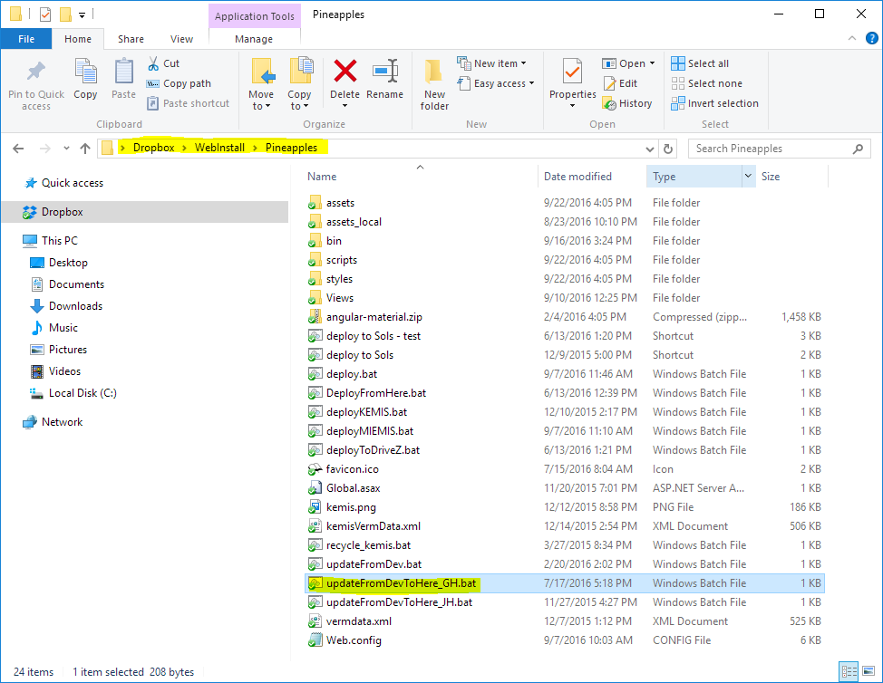Click the Delete icon in ribbon
The image size is (883, 683).
(344, 80)
